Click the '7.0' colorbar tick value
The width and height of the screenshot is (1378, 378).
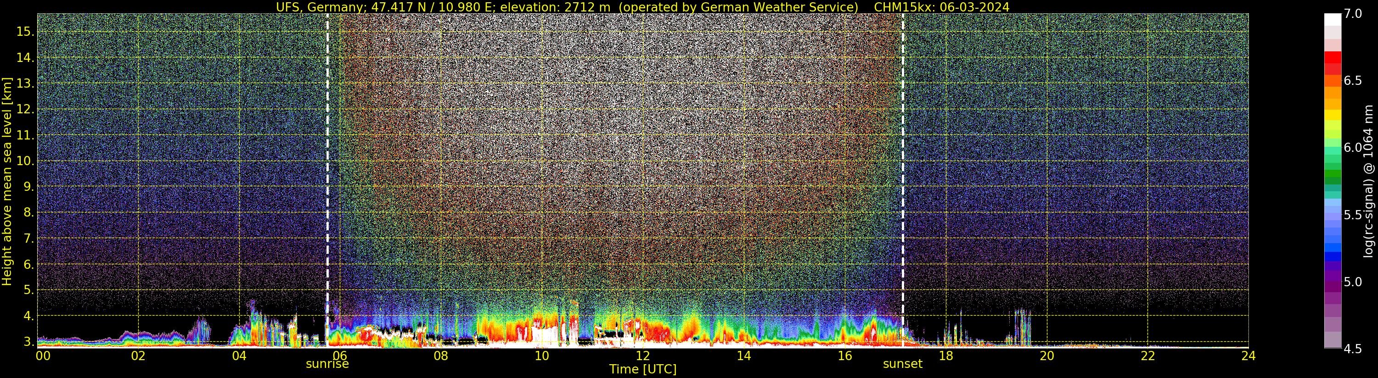pos(1353,14)
